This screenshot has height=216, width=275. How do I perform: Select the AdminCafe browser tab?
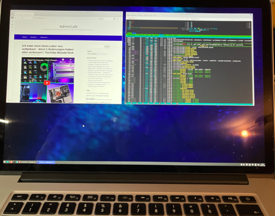pyautogui.click(x=24, y=14)
